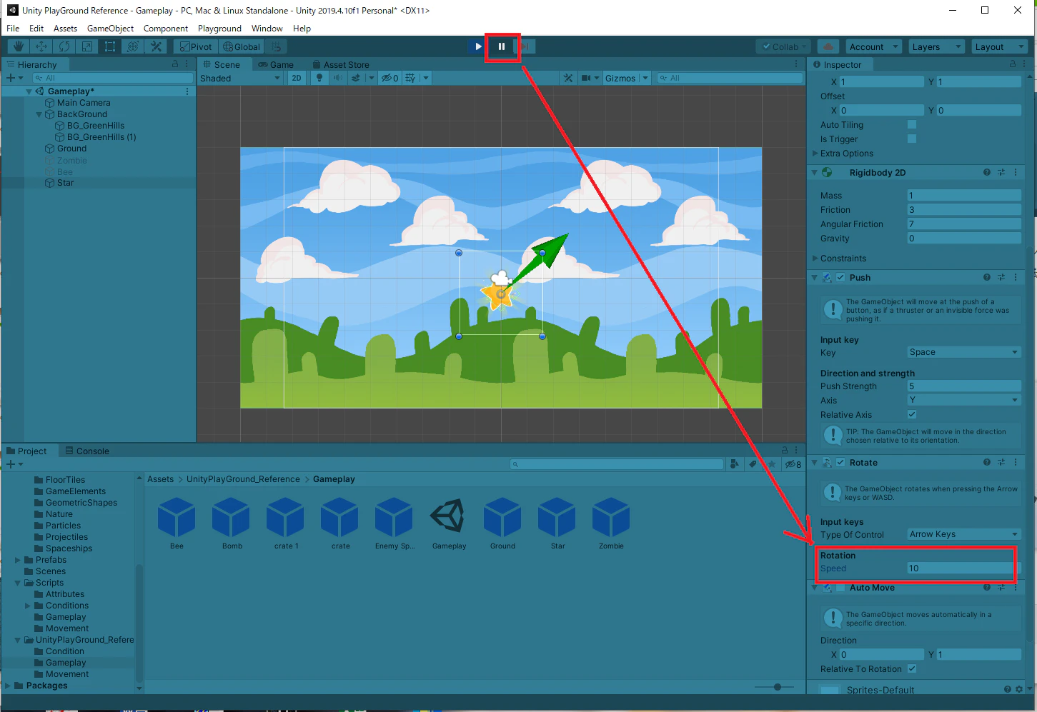Click the Pause button
The width and height of the screenshot is (1037, 712).
502,46
